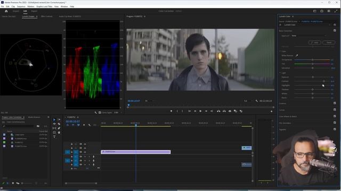Collapse the Light section
Viewport: 341px width, 191px height.
pos(280,73)
